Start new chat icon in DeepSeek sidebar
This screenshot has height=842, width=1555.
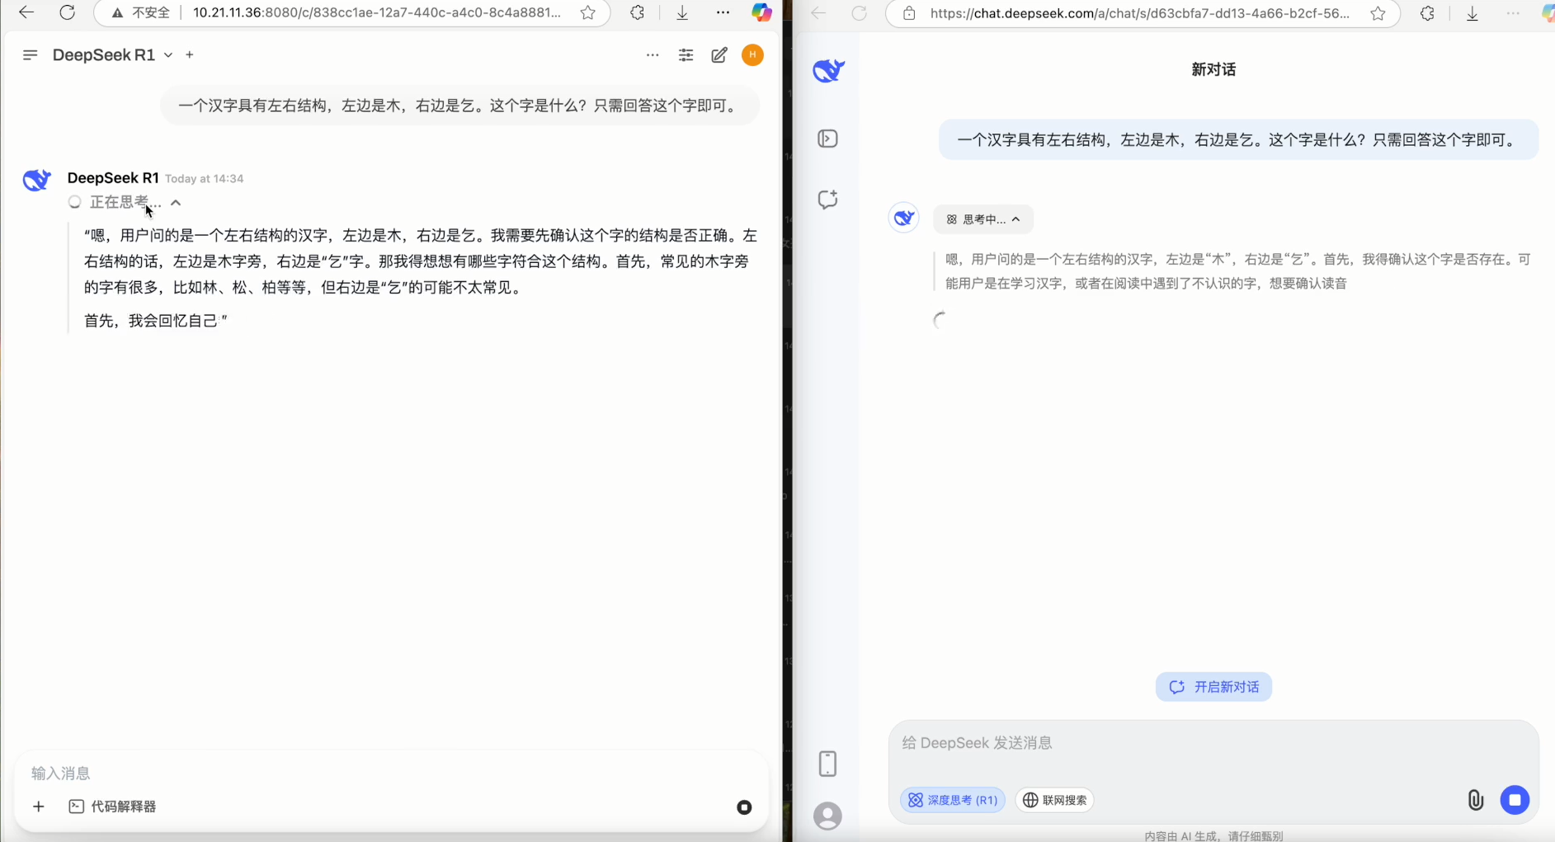coord(827,200)
